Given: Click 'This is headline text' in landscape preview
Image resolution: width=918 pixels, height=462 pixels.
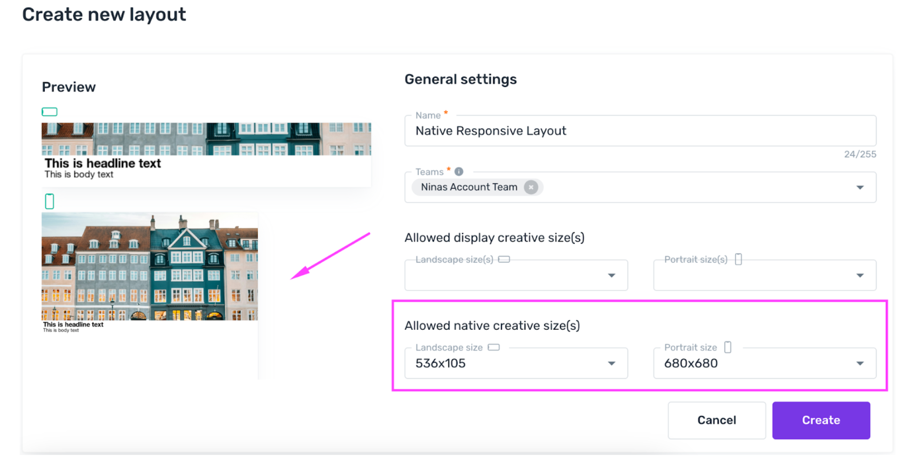Looking at the screenshot, I should tap(103, 163).
